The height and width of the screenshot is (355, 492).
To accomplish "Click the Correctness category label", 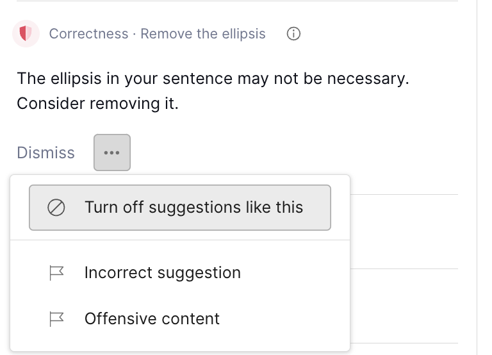I will [x=88, y=34].
